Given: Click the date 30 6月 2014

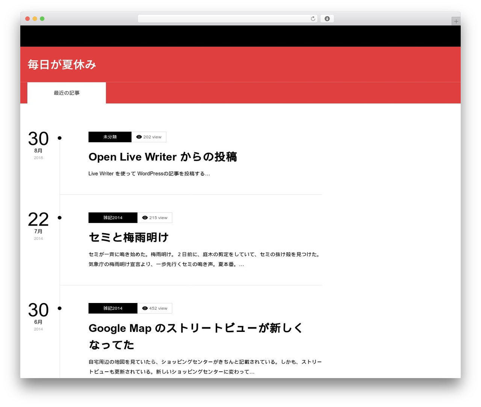Looking at the screenshot, I should tap(38, 316).
